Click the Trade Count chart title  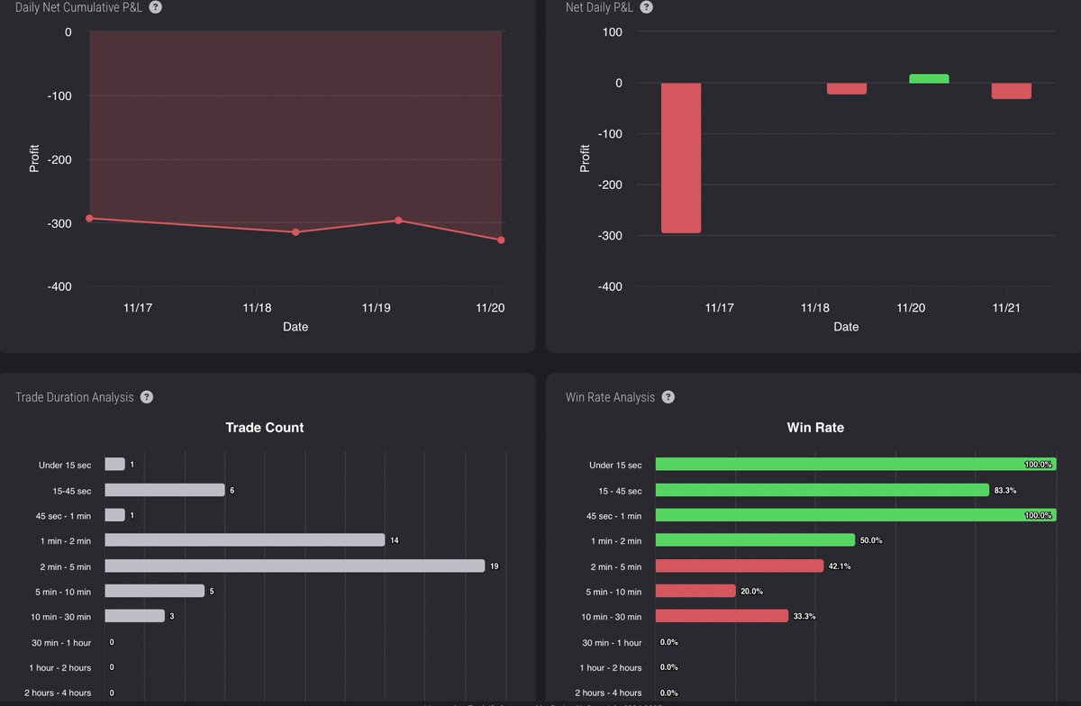coord(265,428)
